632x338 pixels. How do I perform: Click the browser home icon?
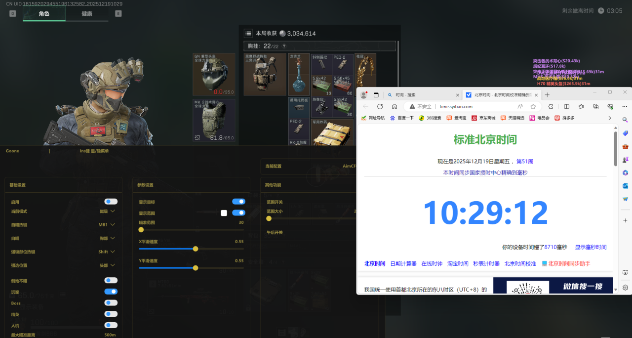(394, 106)
